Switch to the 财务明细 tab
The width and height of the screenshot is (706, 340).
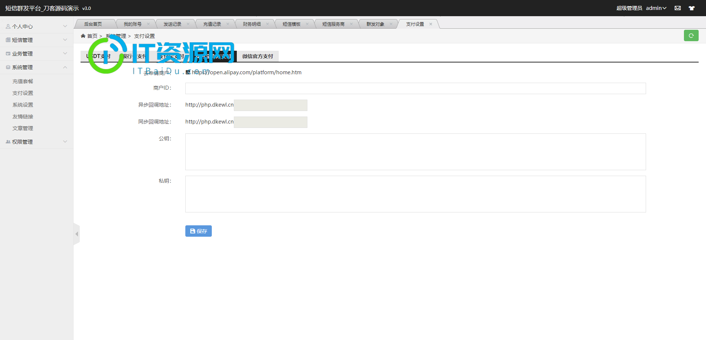pos(252,24)
